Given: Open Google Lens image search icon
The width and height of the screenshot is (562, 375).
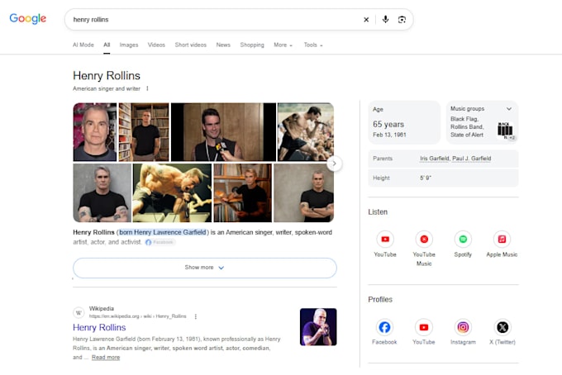Looking at the screenshot, I should (x=402, y=20).
